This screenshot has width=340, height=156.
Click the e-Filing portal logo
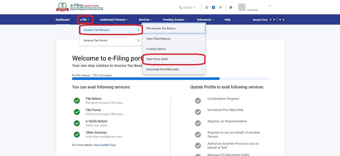80,7
